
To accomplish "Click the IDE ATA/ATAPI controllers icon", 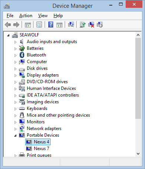I will [x=22, y=95].
